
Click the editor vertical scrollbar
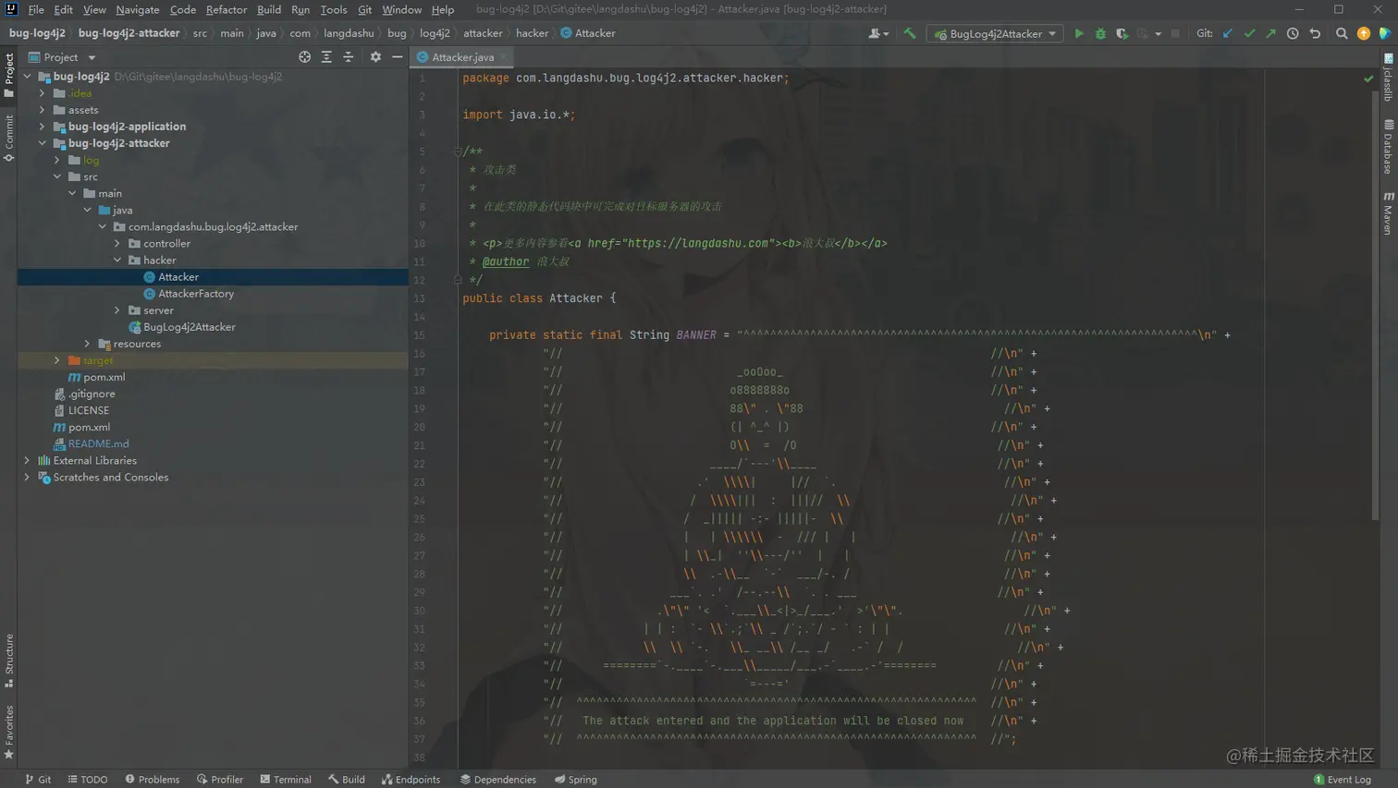coord(1376,305)
